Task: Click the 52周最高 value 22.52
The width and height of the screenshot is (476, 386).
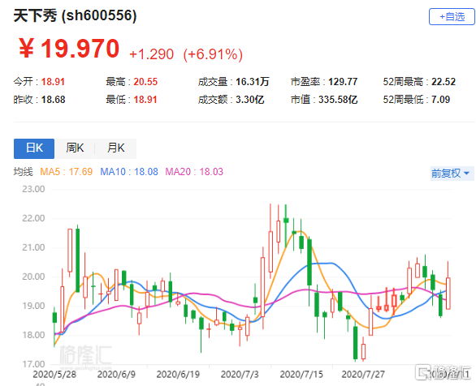Action: tap(444, 82)
